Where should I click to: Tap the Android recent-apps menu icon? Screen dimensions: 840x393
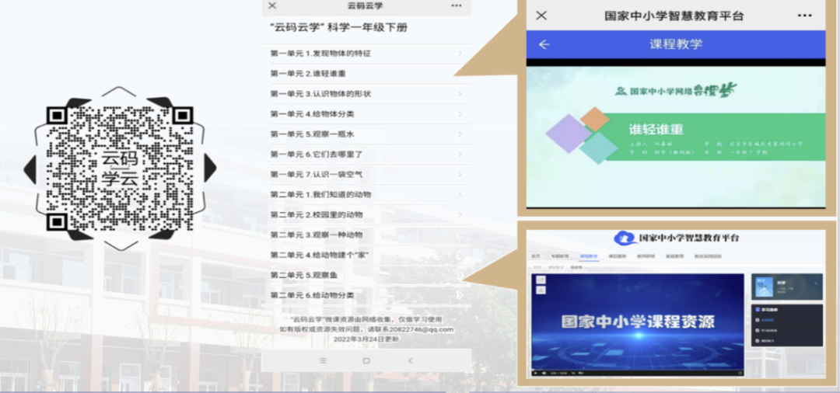coord(323,360)
